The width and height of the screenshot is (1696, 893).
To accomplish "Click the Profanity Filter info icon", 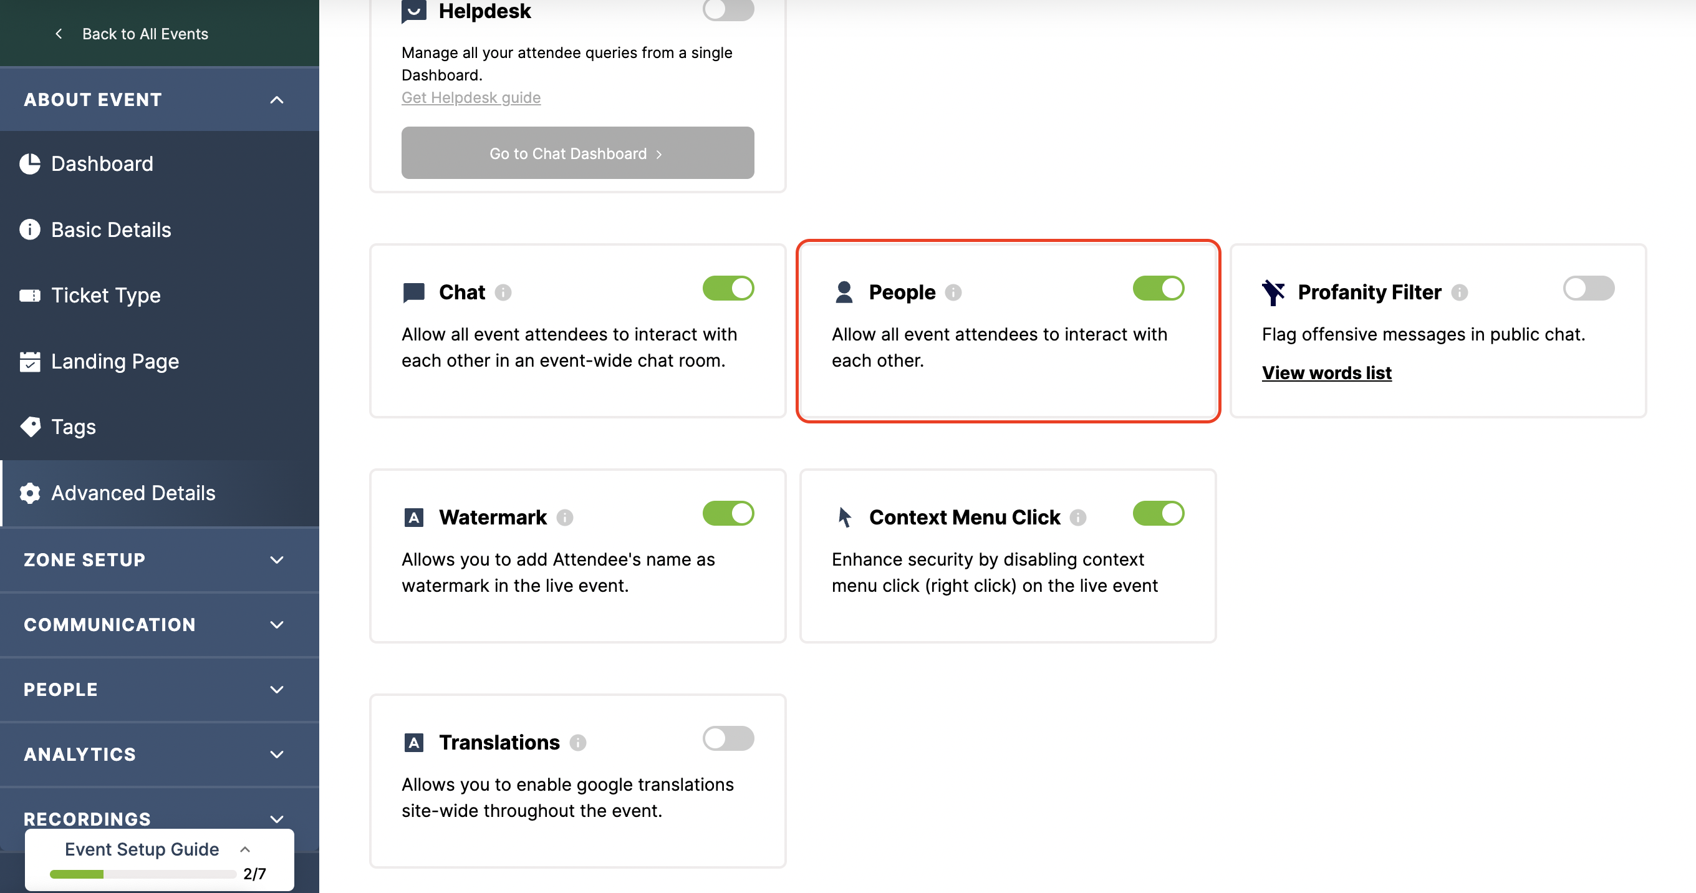I will pos(1459,292).
